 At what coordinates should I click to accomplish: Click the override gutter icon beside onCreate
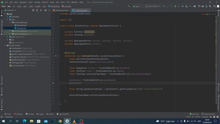[x=56, y=56]
